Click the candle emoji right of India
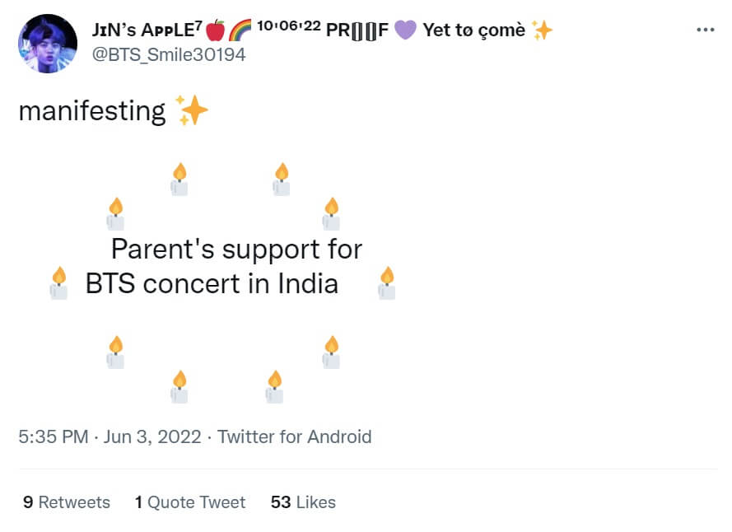 (387, 283)
